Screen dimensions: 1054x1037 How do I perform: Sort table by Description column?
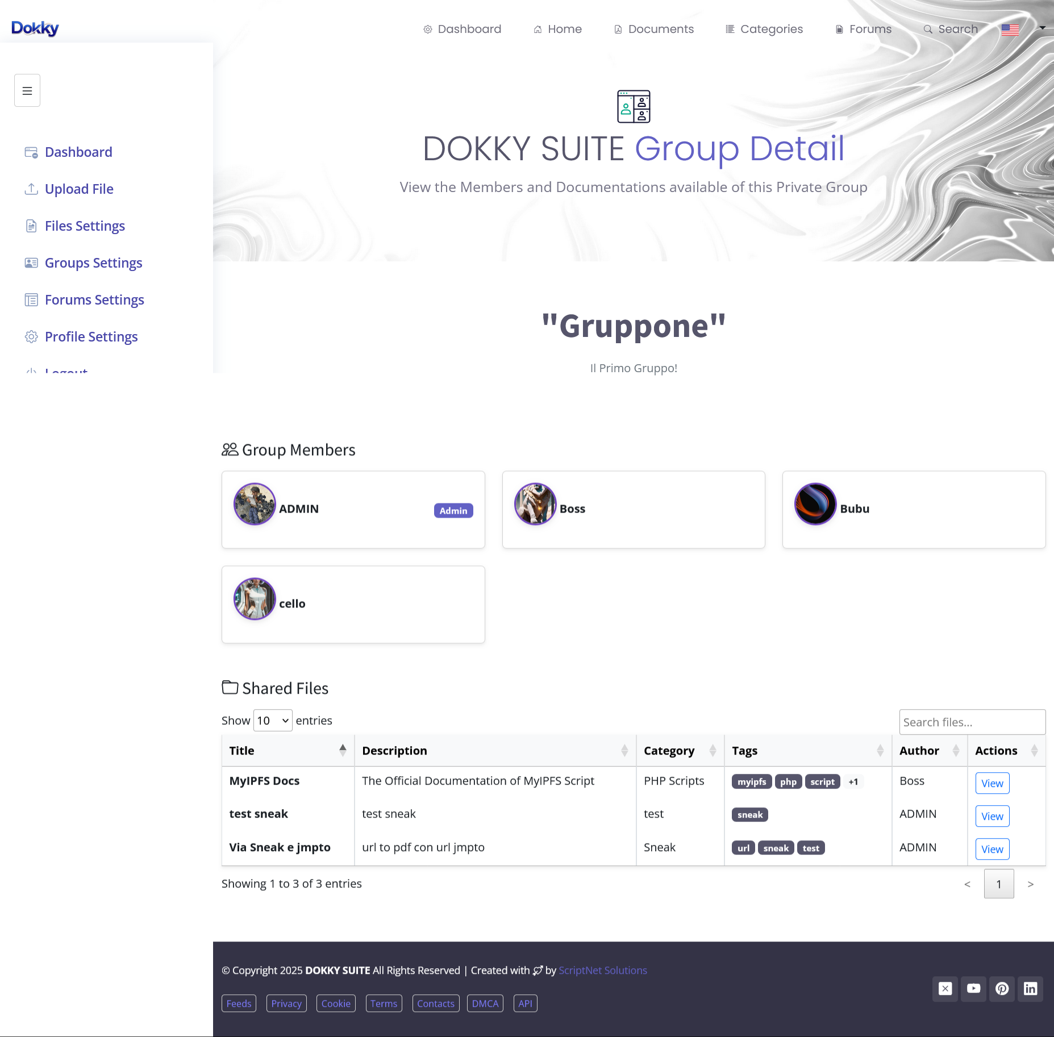[495, 751]
